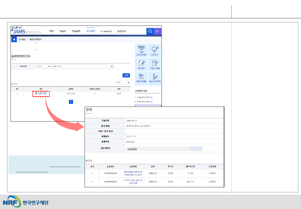
Task: Click the 제 2권 9호 issue link
Action: tap(41, 93)
